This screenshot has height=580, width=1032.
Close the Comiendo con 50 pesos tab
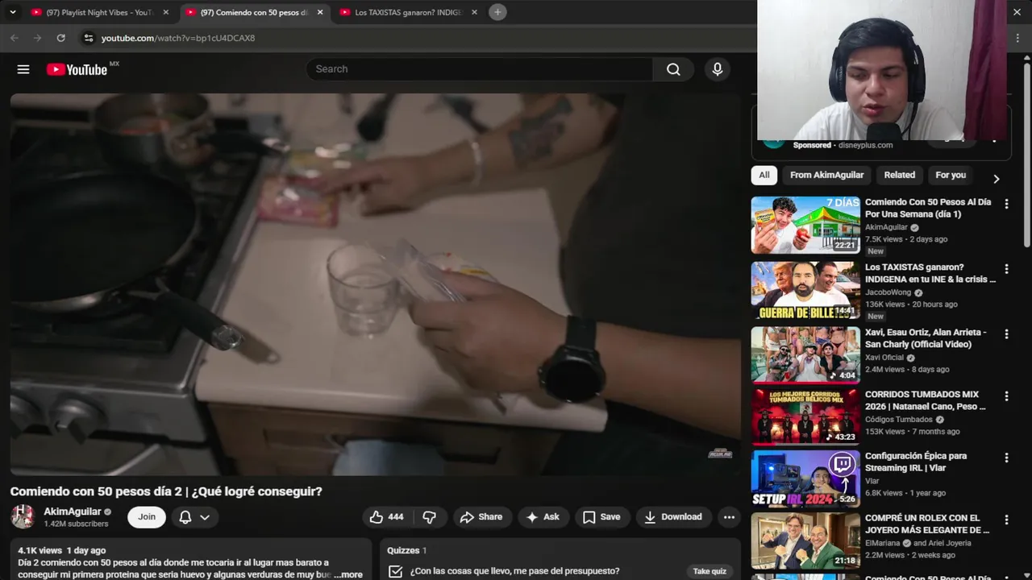click(320, 12)
